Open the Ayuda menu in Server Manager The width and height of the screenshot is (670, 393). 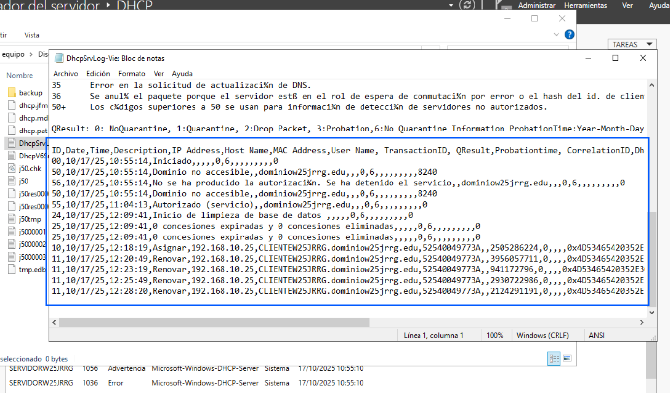point(659,6)
